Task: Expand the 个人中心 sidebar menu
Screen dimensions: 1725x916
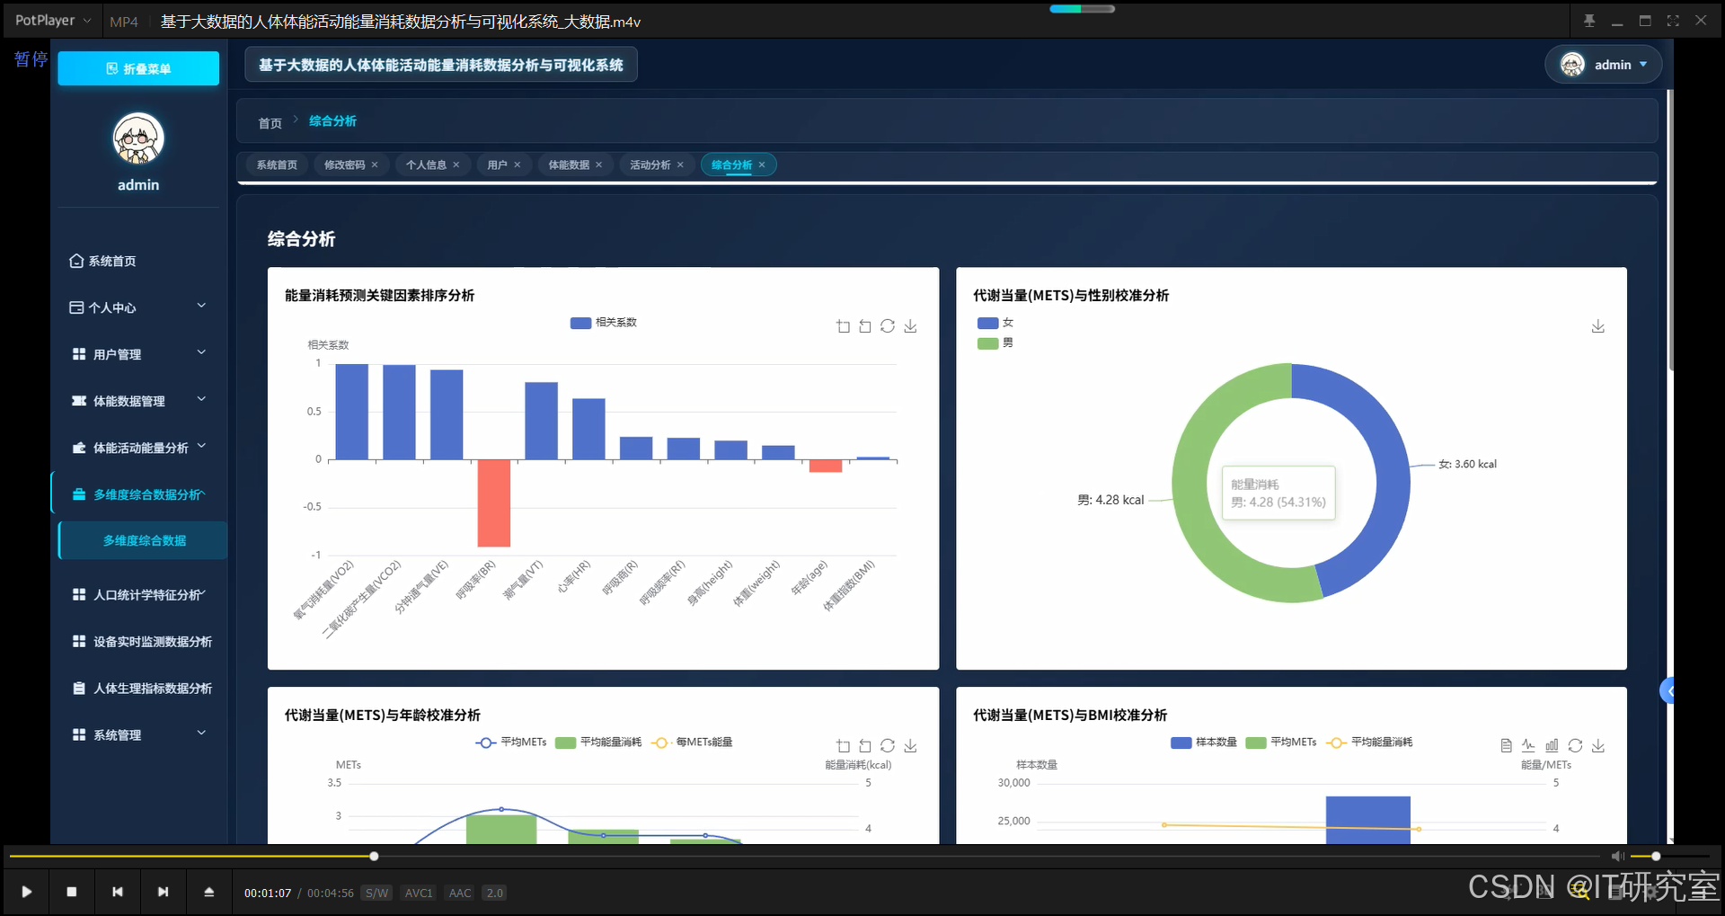Action: click(x=138, y=307)
